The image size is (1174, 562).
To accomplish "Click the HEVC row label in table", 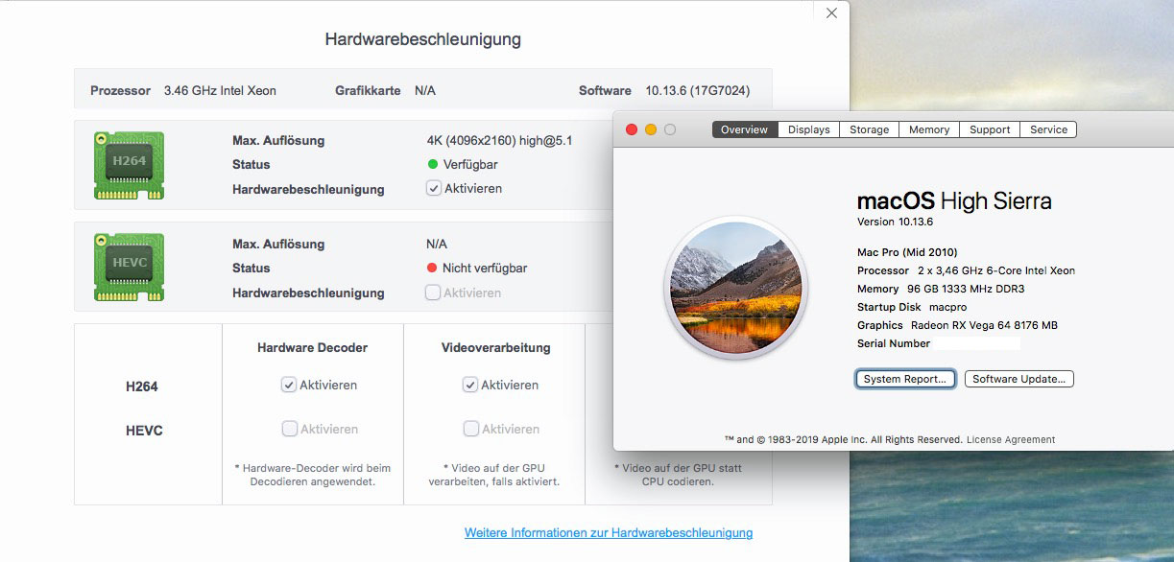I will [x=144, y=431].
